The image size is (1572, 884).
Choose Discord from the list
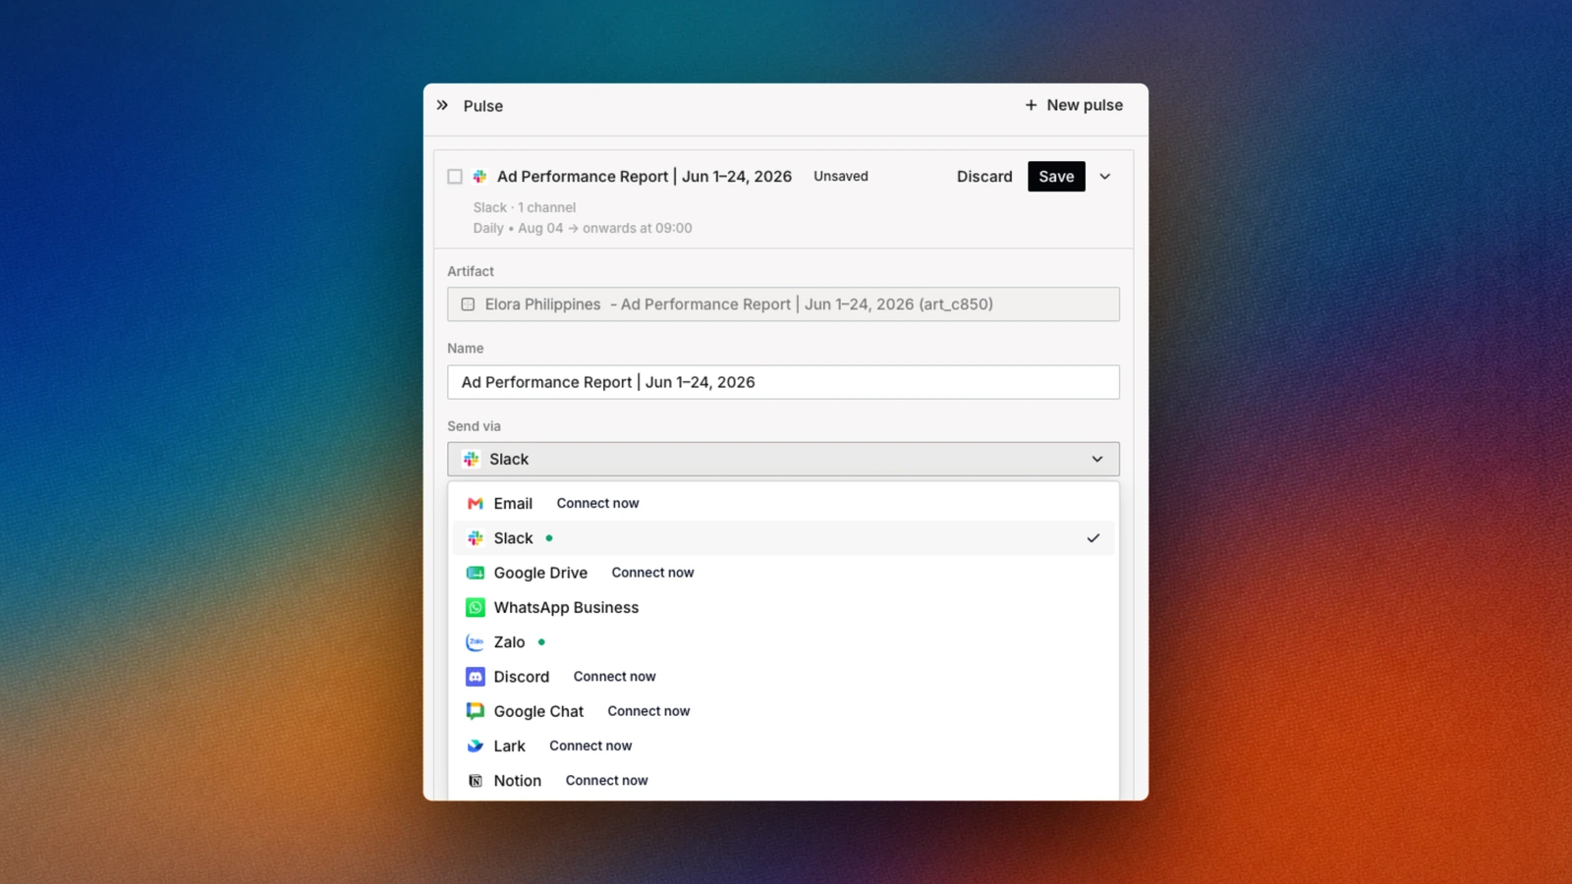[x=783, y=677]
